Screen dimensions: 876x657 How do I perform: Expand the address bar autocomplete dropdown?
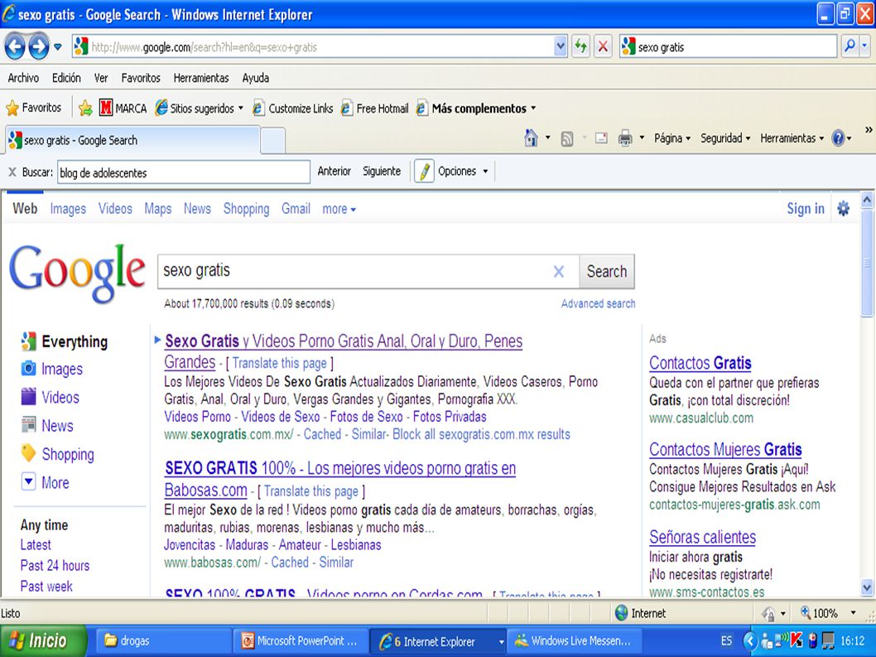click(561, 47)
